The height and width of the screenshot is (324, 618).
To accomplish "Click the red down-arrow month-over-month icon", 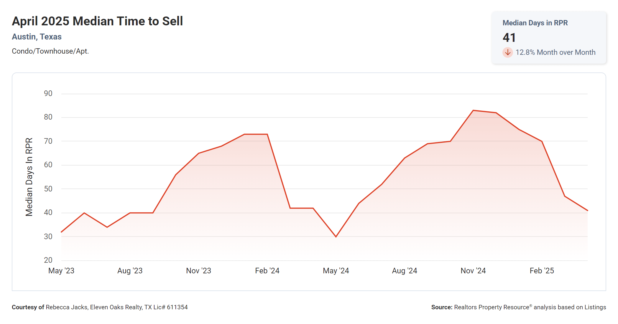I will click(x=507, y=52).
